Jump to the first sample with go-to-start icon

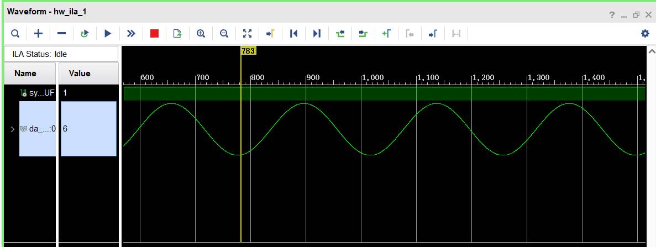tap(293, 34)
